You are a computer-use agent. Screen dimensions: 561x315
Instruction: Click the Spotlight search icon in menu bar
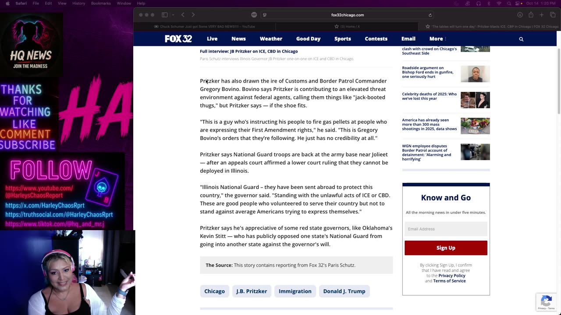click(x=509, y=3)
